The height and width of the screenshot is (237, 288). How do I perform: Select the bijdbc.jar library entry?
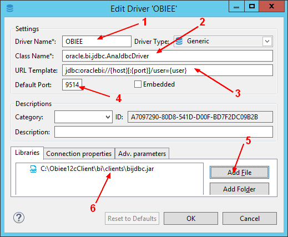click(x=97, y=169)
